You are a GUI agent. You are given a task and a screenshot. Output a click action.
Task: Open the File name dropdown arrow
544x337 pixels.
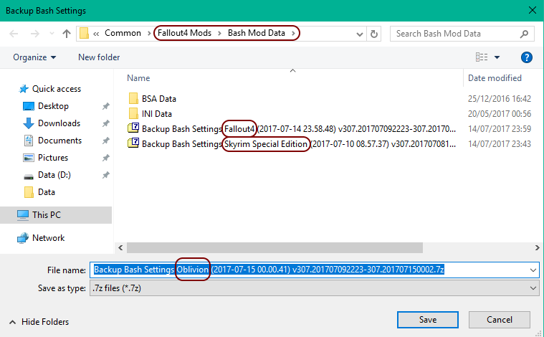click(x=533, y=270)
